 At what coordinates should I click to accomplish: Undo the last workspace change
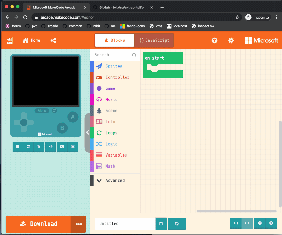tap(236, 223)
